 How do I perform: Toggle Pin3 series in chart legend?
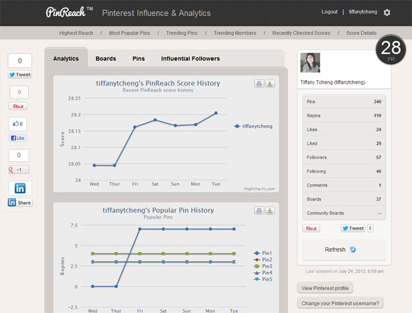click(263, 266)
